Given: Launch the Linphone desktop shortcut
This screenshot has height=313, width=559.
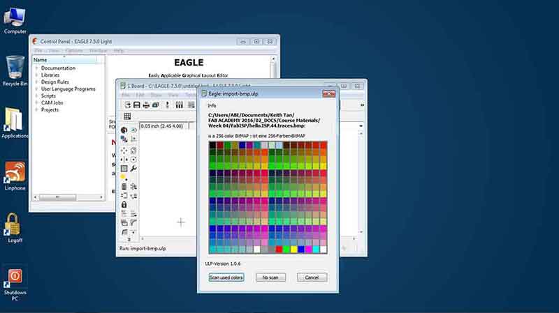Looking at the screenshot, I should click(15, 176).
